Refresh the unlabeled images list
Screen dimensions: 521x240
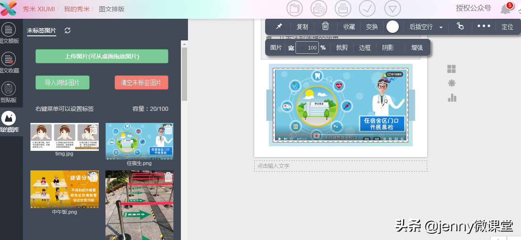pos(67,30)
